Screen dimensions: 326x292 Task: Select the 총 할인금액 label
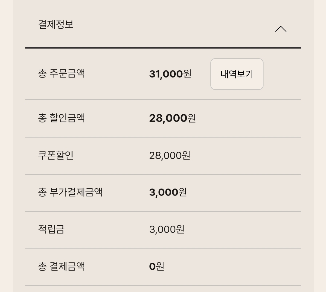point(62,118)
